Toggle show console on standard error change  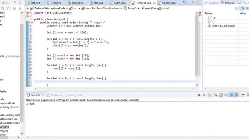(x=236, y=95)
